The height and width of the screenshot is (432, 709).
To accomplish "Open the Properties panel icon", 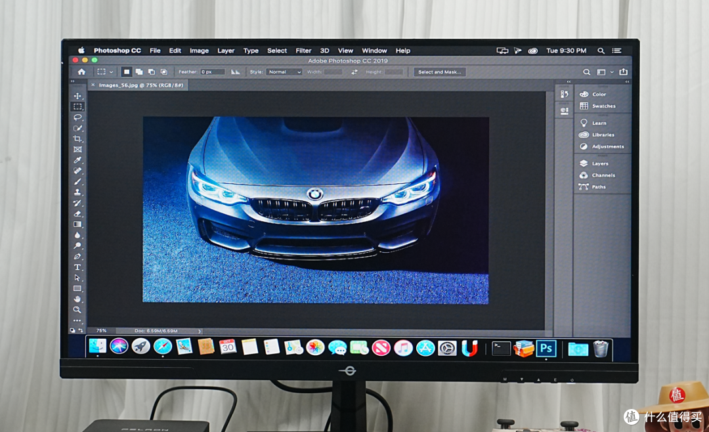I will (565, 110).
